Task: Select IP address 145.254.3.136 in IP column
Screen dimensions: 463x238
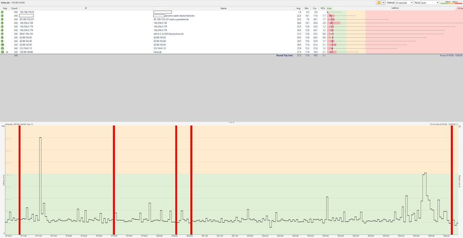Action: pyautogui.click(x=26, y=23)
